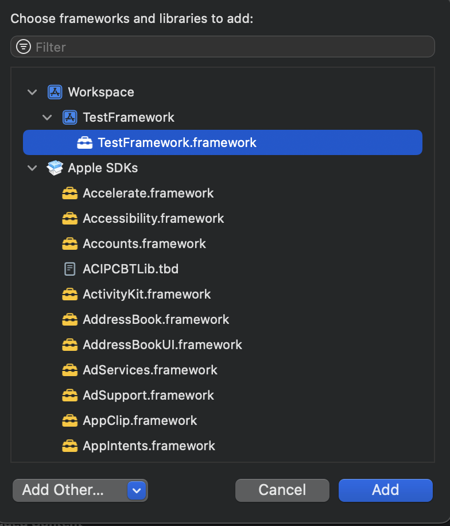Select the Apple SDKs group label
This screenshot has width=450, height=526.
point(103,168)
